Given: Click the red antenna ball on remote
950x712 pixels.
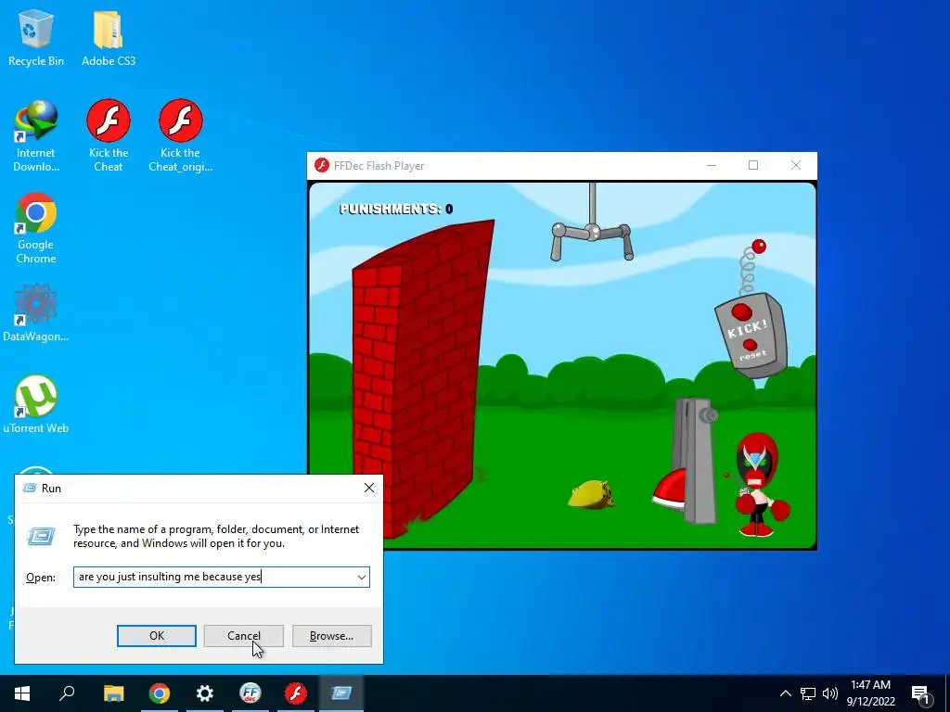Looking at the screenshot, I should tap(759, 247).
